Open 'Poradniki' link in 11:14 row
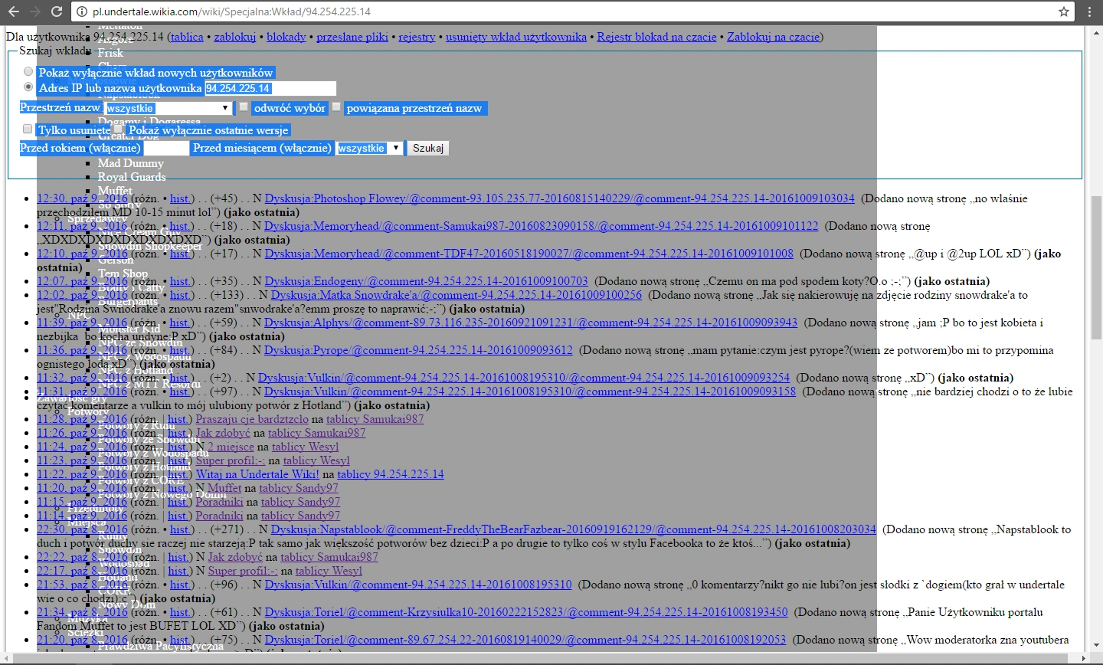1103x665 pixels. click(219, 516)
